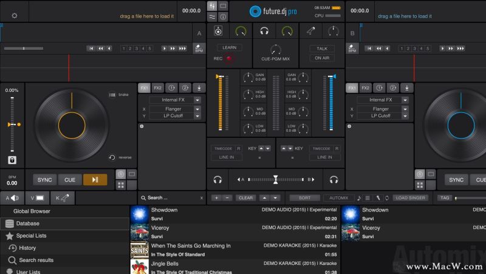The height and width of the screenshot is (274, 486).
Task: Open the equalizer sliders view icon
Action: coord(212,17)
